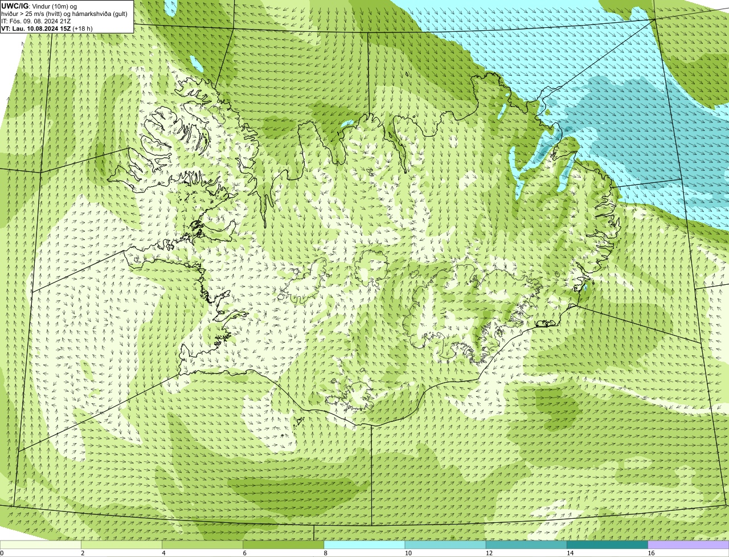Click the 2–4 m/s light green legend swatch
This screenshot has width=729, height=557.
click(x=121, y=545)
